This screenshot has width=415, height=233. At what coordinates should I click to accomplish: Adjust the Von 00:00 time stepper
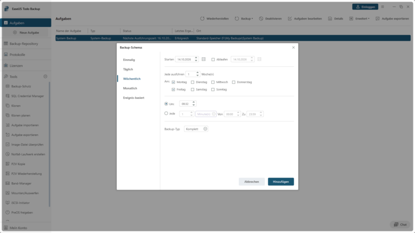click(238, 114)
